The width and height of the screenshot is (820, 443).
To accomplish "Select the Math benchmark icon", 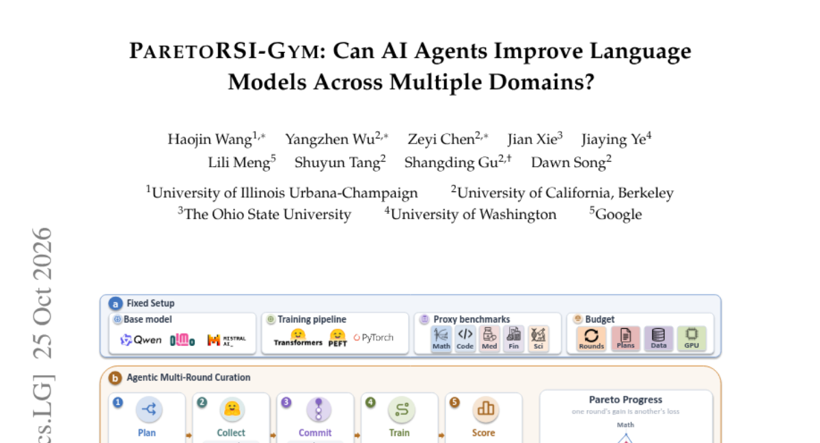I will point(441,338).
